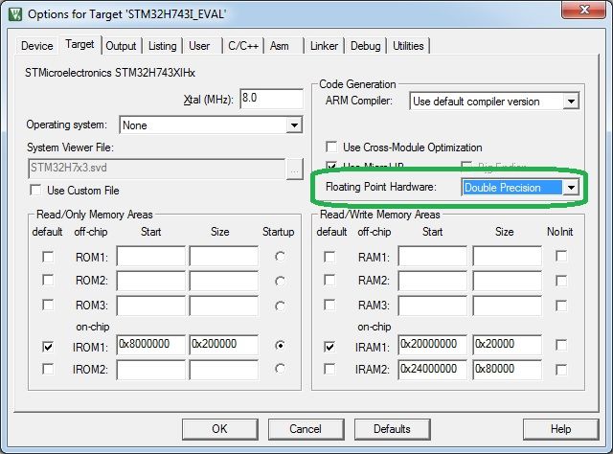Reset settings with the Defaults button

(393, 429)
